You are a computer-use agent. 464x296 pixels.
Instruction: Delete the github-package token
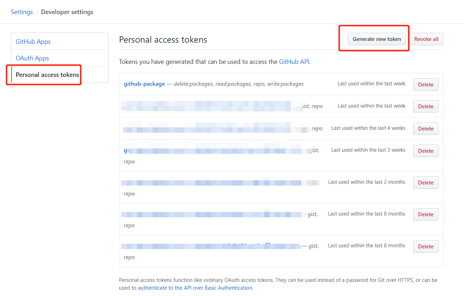(x=426, y=85)
